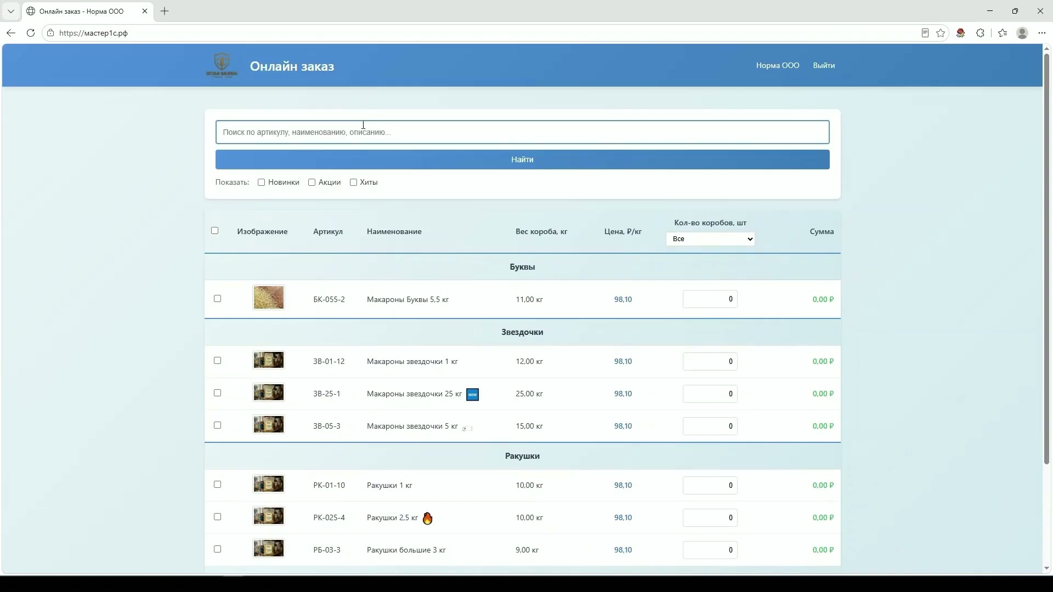Open thumbnail image of Макароны Буквы
Screen dimensions: 1053x592
[269, 298]
